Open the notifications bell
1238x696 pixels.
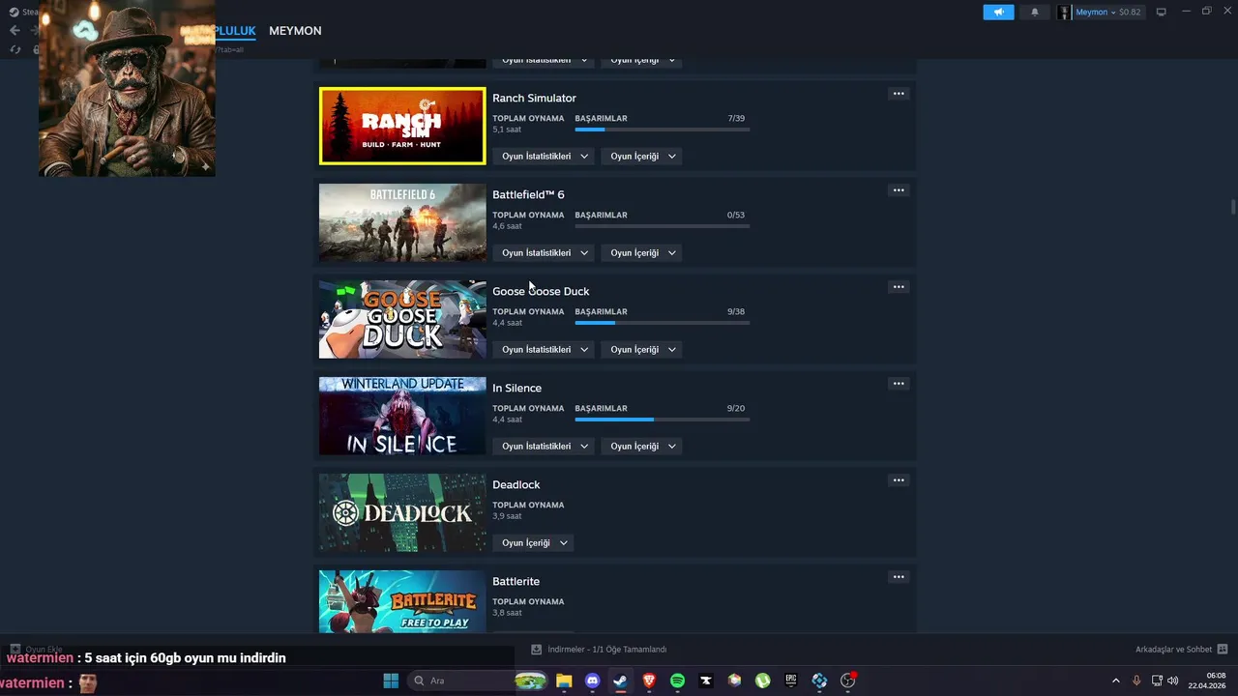1034,12
